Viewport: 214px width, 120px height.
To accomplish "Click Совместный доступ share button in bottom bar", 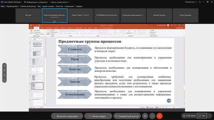I will point(127,116).
